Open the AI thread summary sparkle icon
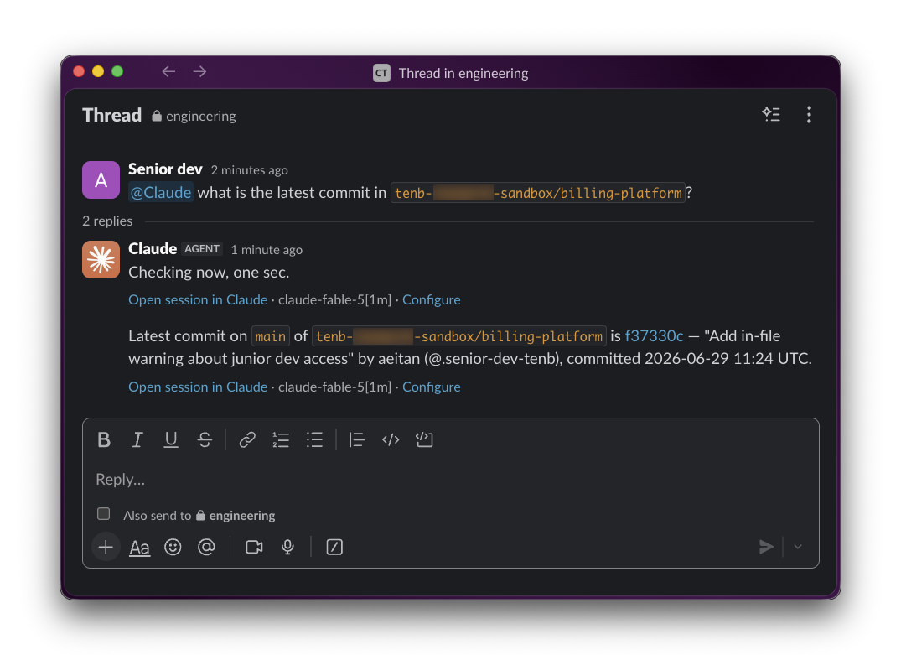The image size is (901, 655). 770,114
